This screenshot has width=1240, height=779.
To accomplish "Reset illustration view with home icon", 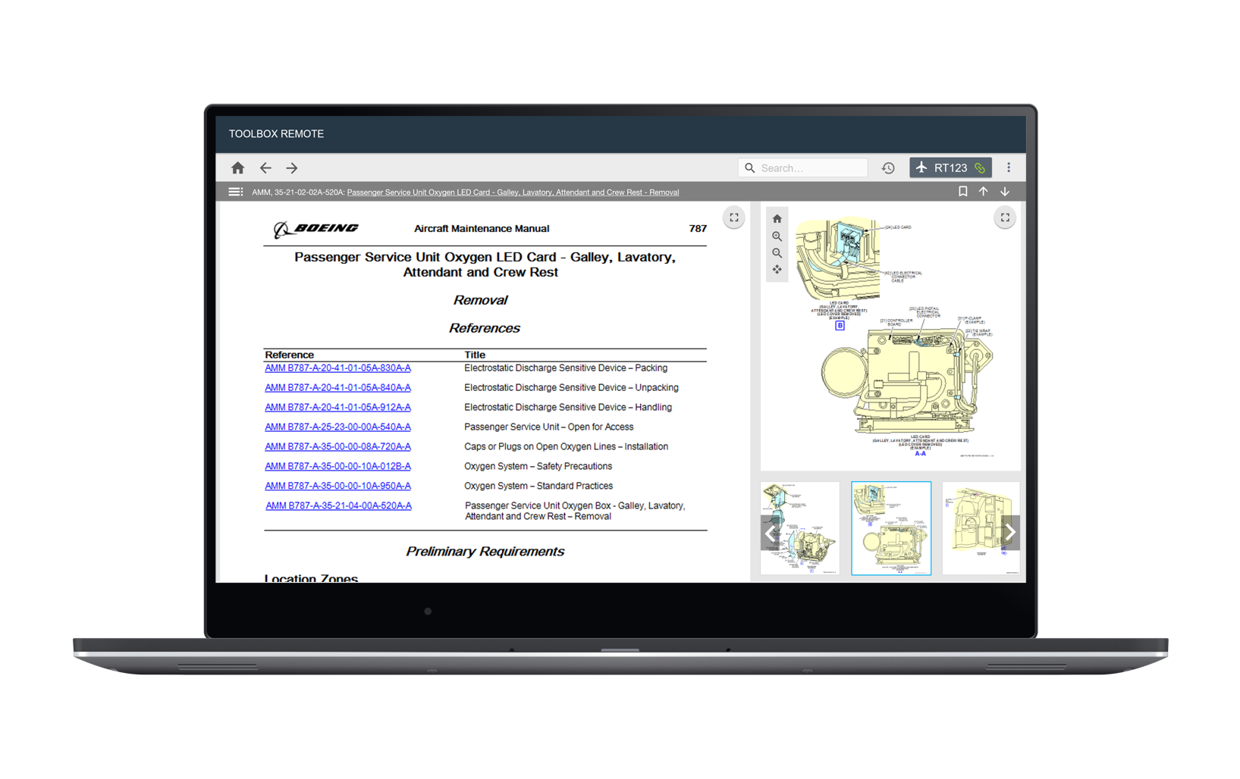I will pos(777,219).
